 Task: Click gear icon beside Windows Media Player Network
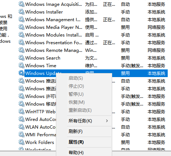pyautogui.click(x=22, y=27)
